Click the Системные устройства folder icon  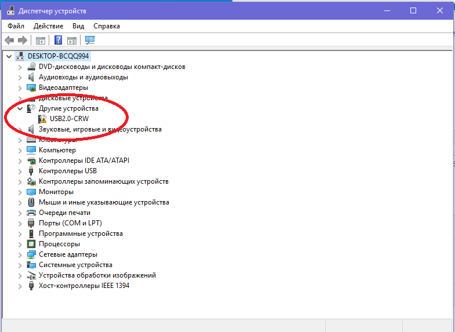point(31,265)
